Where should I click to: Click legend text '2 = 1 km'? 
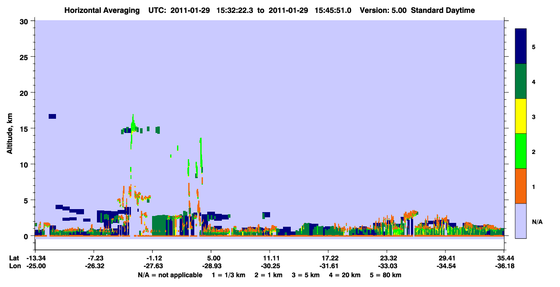[x=269, y=275]
